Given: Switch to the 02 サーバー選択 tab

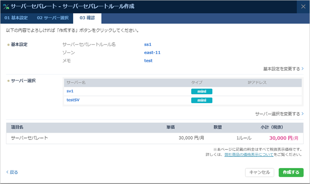Looking at the screenshot, I should click(53, 18).
